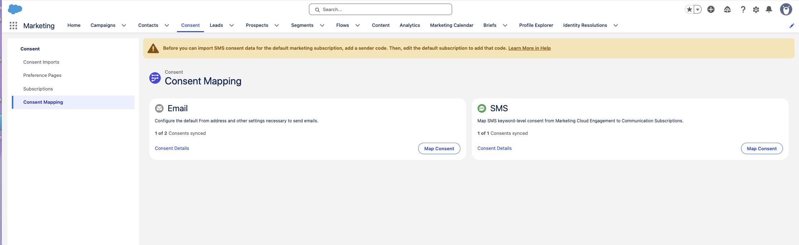Click the green SMS icon

click(x=482, y=108)
